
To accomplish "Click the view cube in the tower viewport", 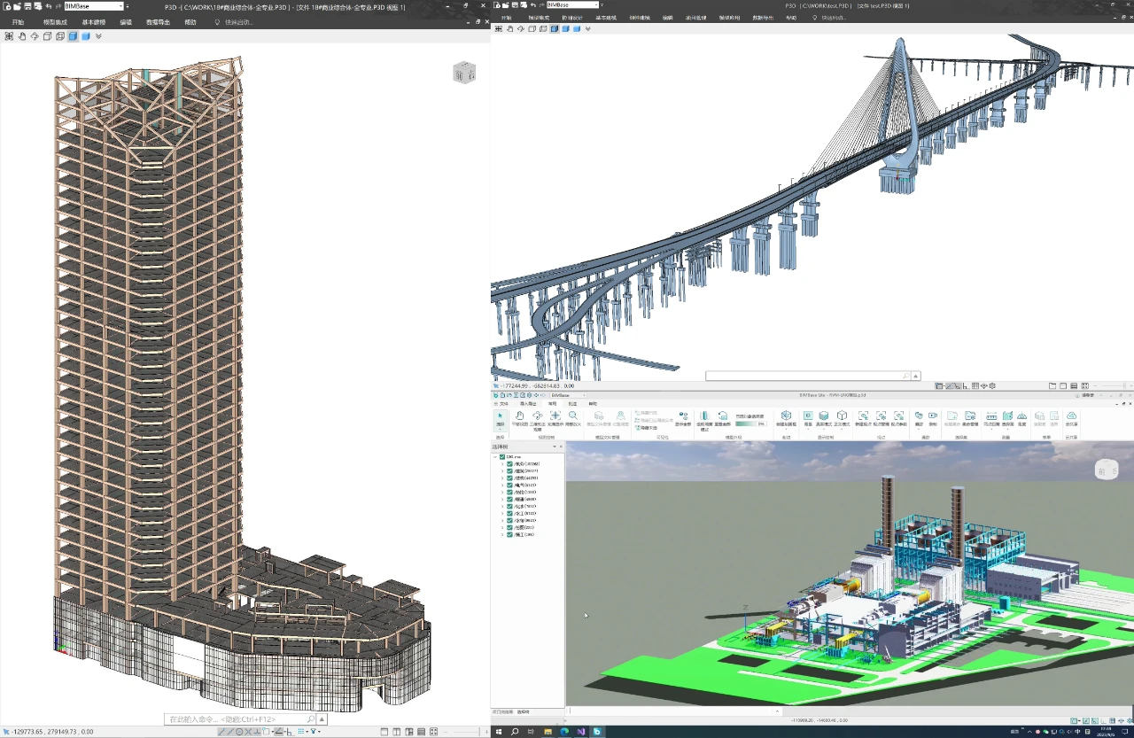I will [x=464, y=73].
